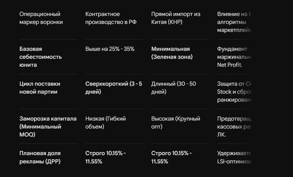Select the 'Защита от Out of Stock' cell
The height and width of the screenshot is (177, 293).
[234, 92]
